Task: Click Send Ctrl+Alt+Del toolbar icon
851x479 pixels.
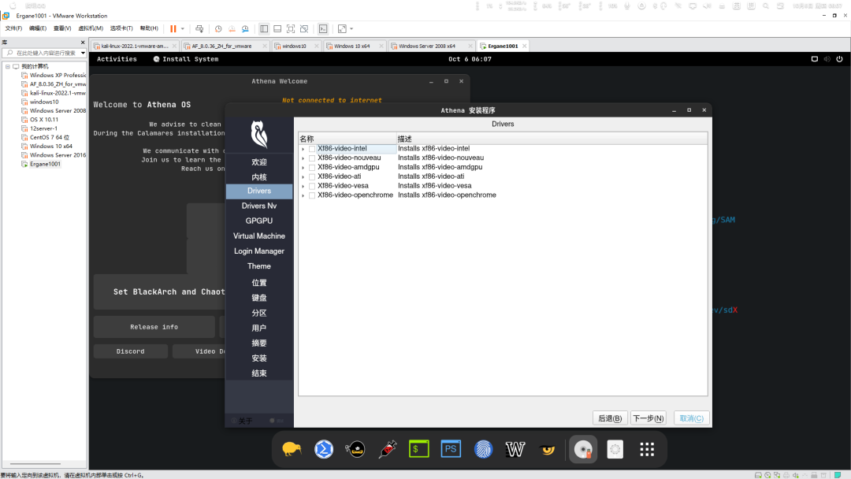Action: 199,28
